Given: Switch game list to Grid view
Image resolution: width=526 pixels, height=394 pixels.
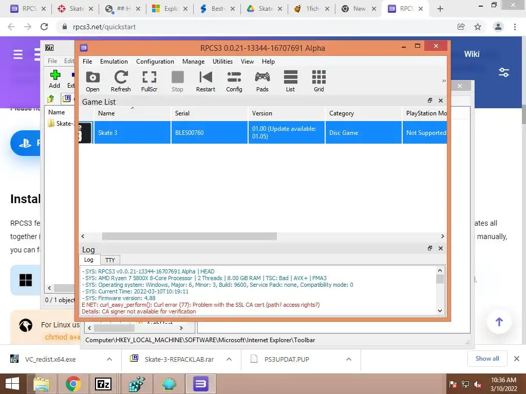Looking at the screenshot, I should pos(318,81).
